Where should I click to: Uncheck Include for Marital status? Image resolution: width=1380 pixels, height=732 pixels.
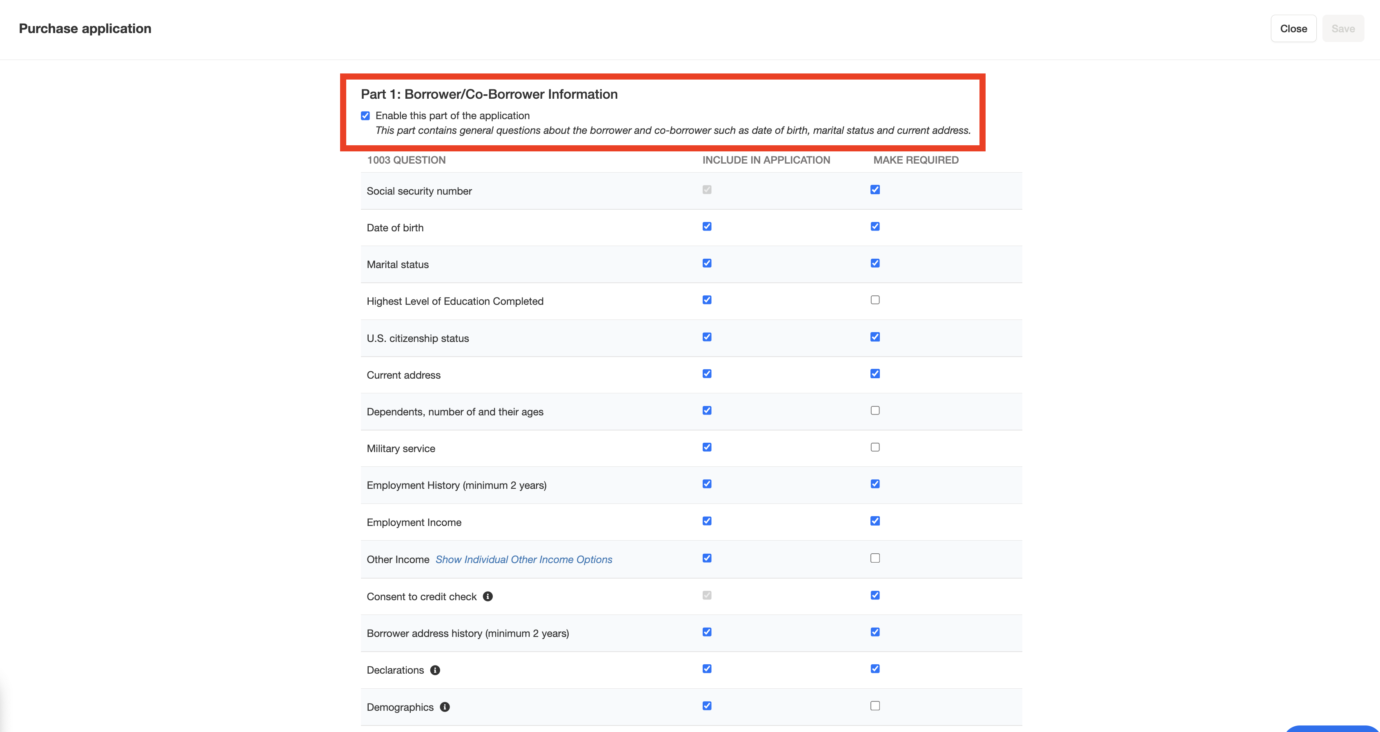(707, 263)
